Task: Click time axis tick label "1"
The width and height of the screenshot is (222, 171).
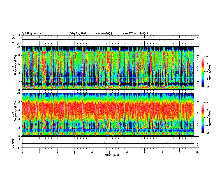Action: 40,153
